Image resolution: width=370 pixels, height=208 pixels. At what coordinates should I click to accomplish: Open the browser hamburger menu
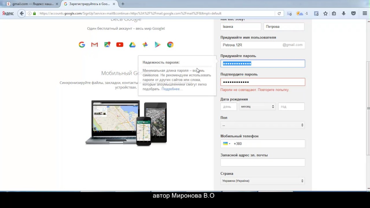(x=365, y=13)
